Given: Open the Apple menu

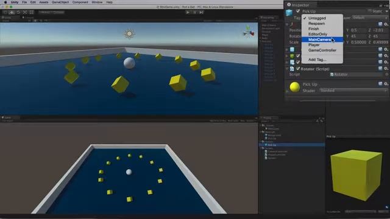Looking at the screenshot, I should click(x=5, y=2).
